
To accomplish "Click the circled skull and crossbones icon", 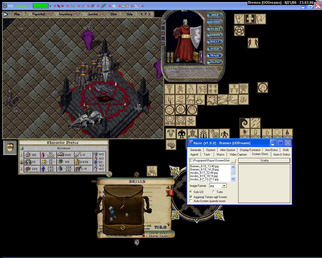I will click(180, 109).
